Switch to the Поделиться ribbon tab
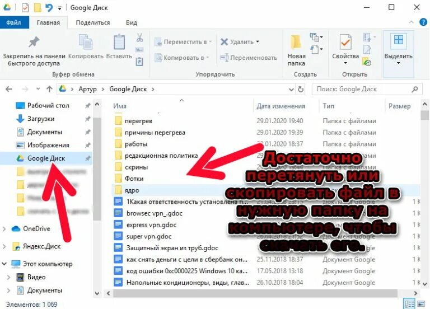Screen dimensions: 430x309 tap(93, 22)
